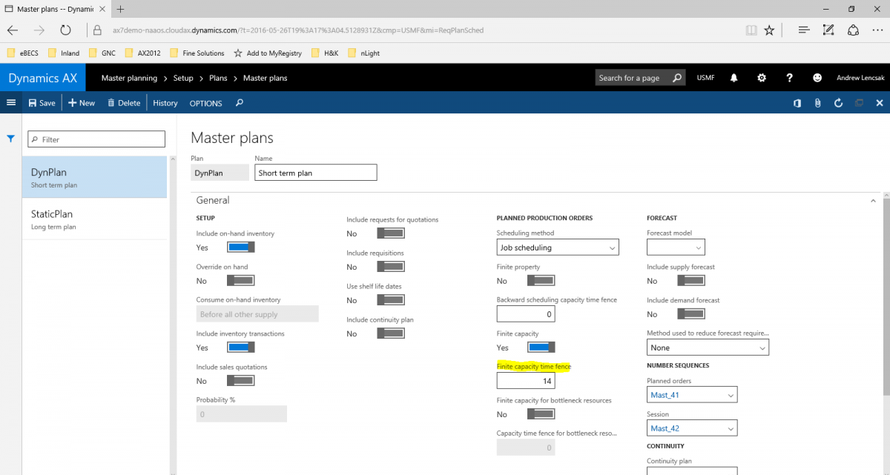The width and height of the screenshot is (890, 475).
Task: Toggle Include on-hand inventory switch
Action: point(241,248)
